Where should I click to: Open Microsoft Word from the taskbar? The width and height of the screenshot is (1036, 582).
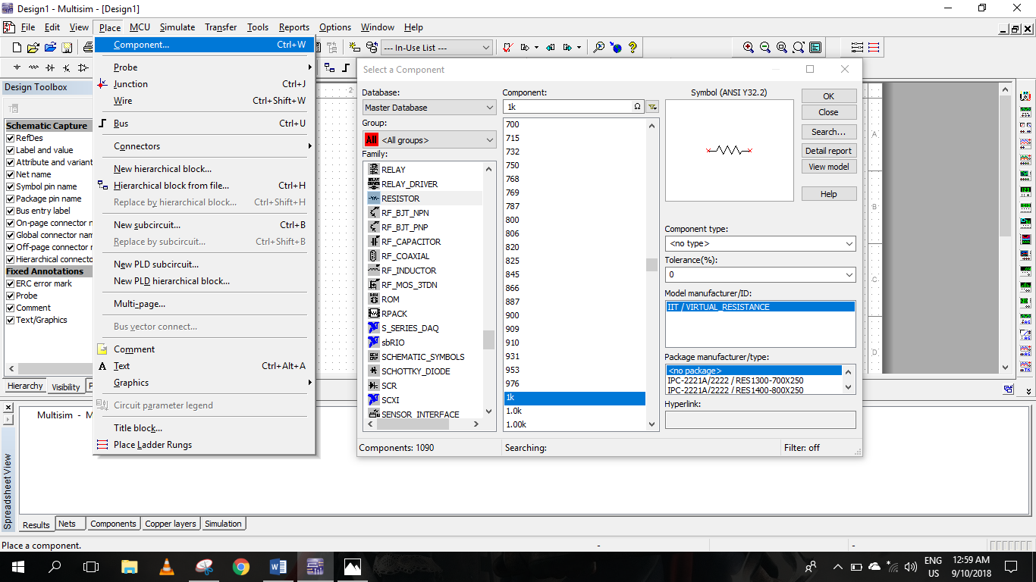point(278,566)
